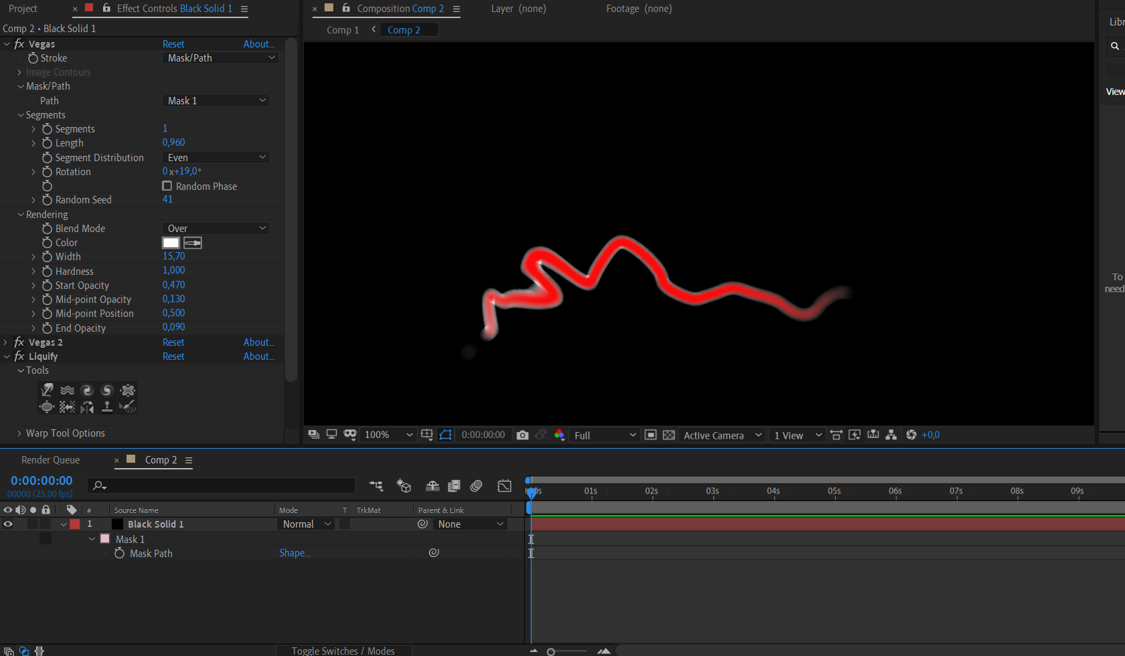Open the Graph Editor icon in timeline
The height and width of the screenshot is (656, 1125).
(505, 486)
